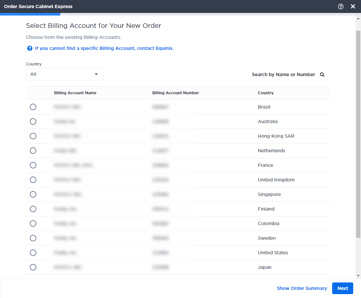Select the Netherlands billing account radio button

33,151
